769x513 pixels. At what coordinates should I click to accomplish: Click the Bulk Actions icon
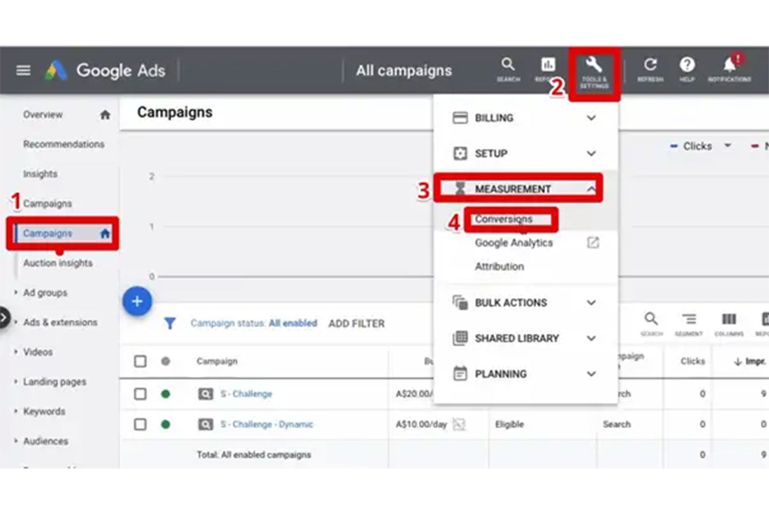(460, 302)
